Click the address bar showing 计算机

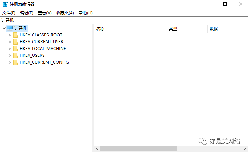(124, 20)
